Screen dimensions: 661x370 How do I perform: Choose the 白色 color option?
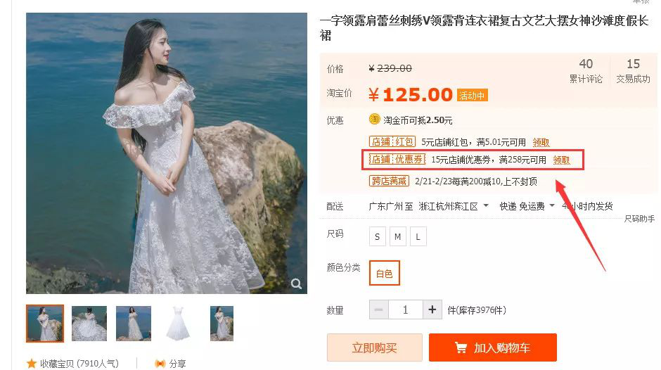[384, 274]
